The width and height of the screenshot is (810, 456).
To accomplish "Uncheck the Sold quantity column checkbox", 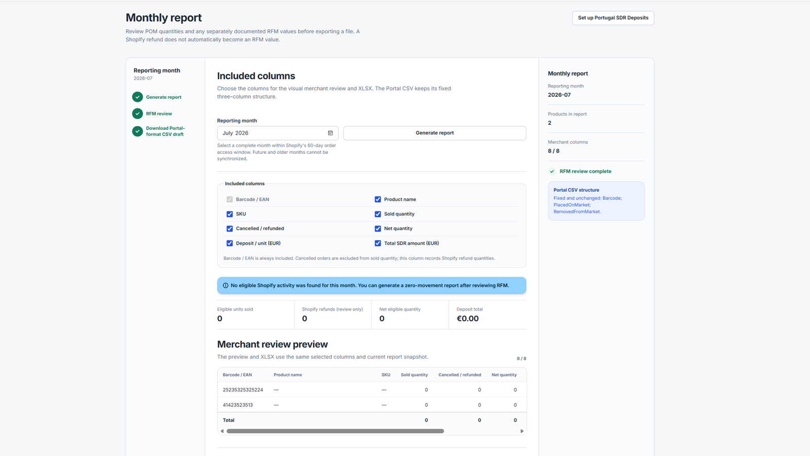I will coord(378,214).
